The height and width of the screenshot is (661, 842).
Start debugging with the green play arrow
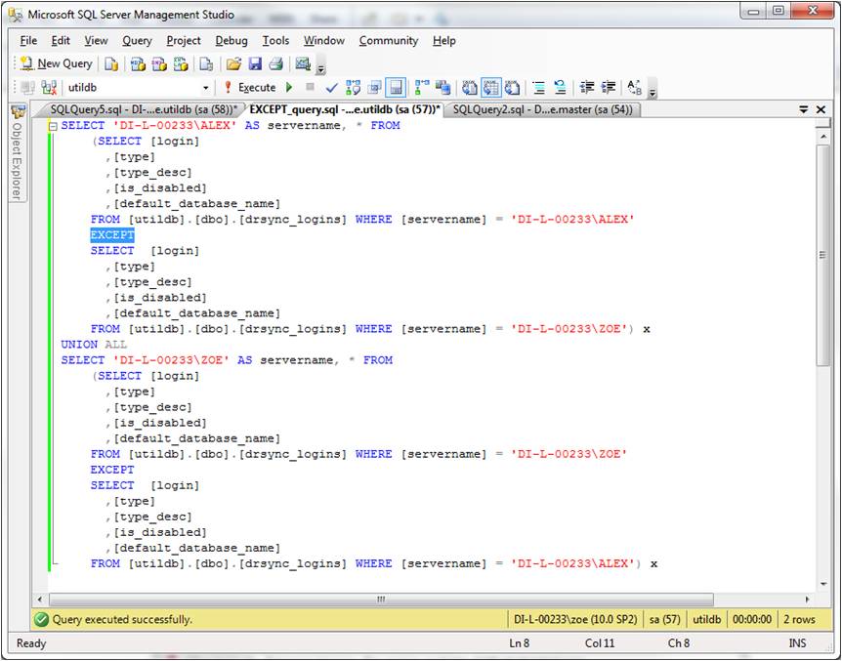click(x=289, y=88)
